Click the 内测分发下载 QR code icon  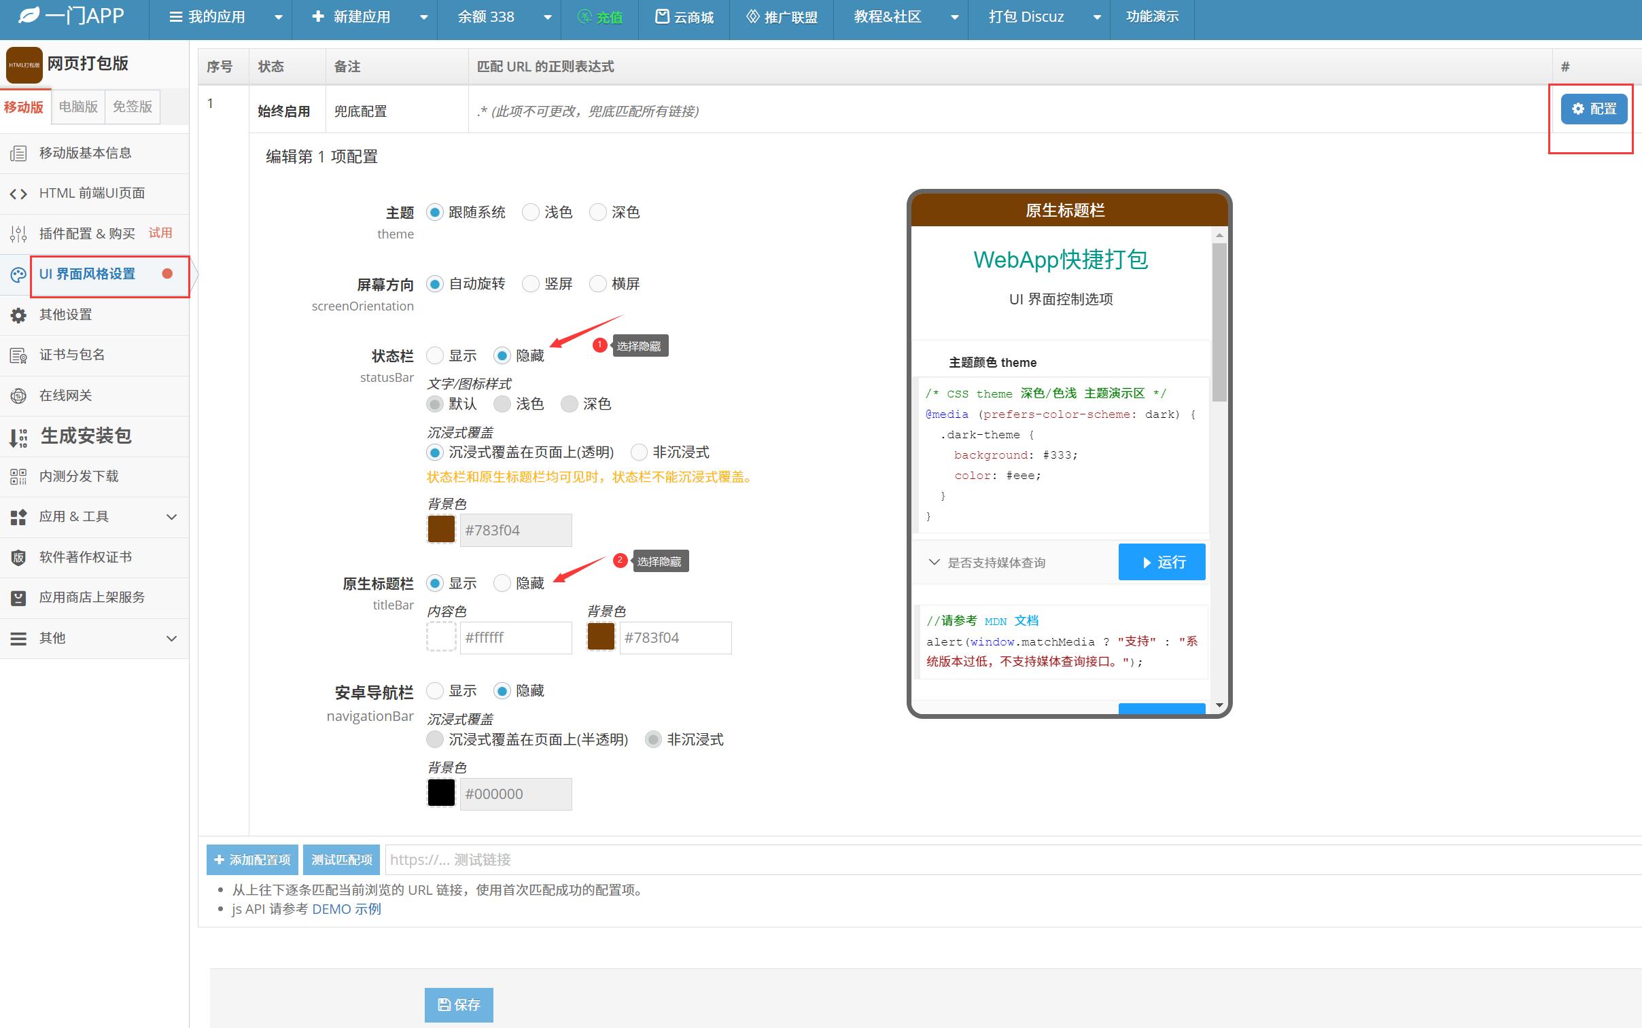(18, 476)
